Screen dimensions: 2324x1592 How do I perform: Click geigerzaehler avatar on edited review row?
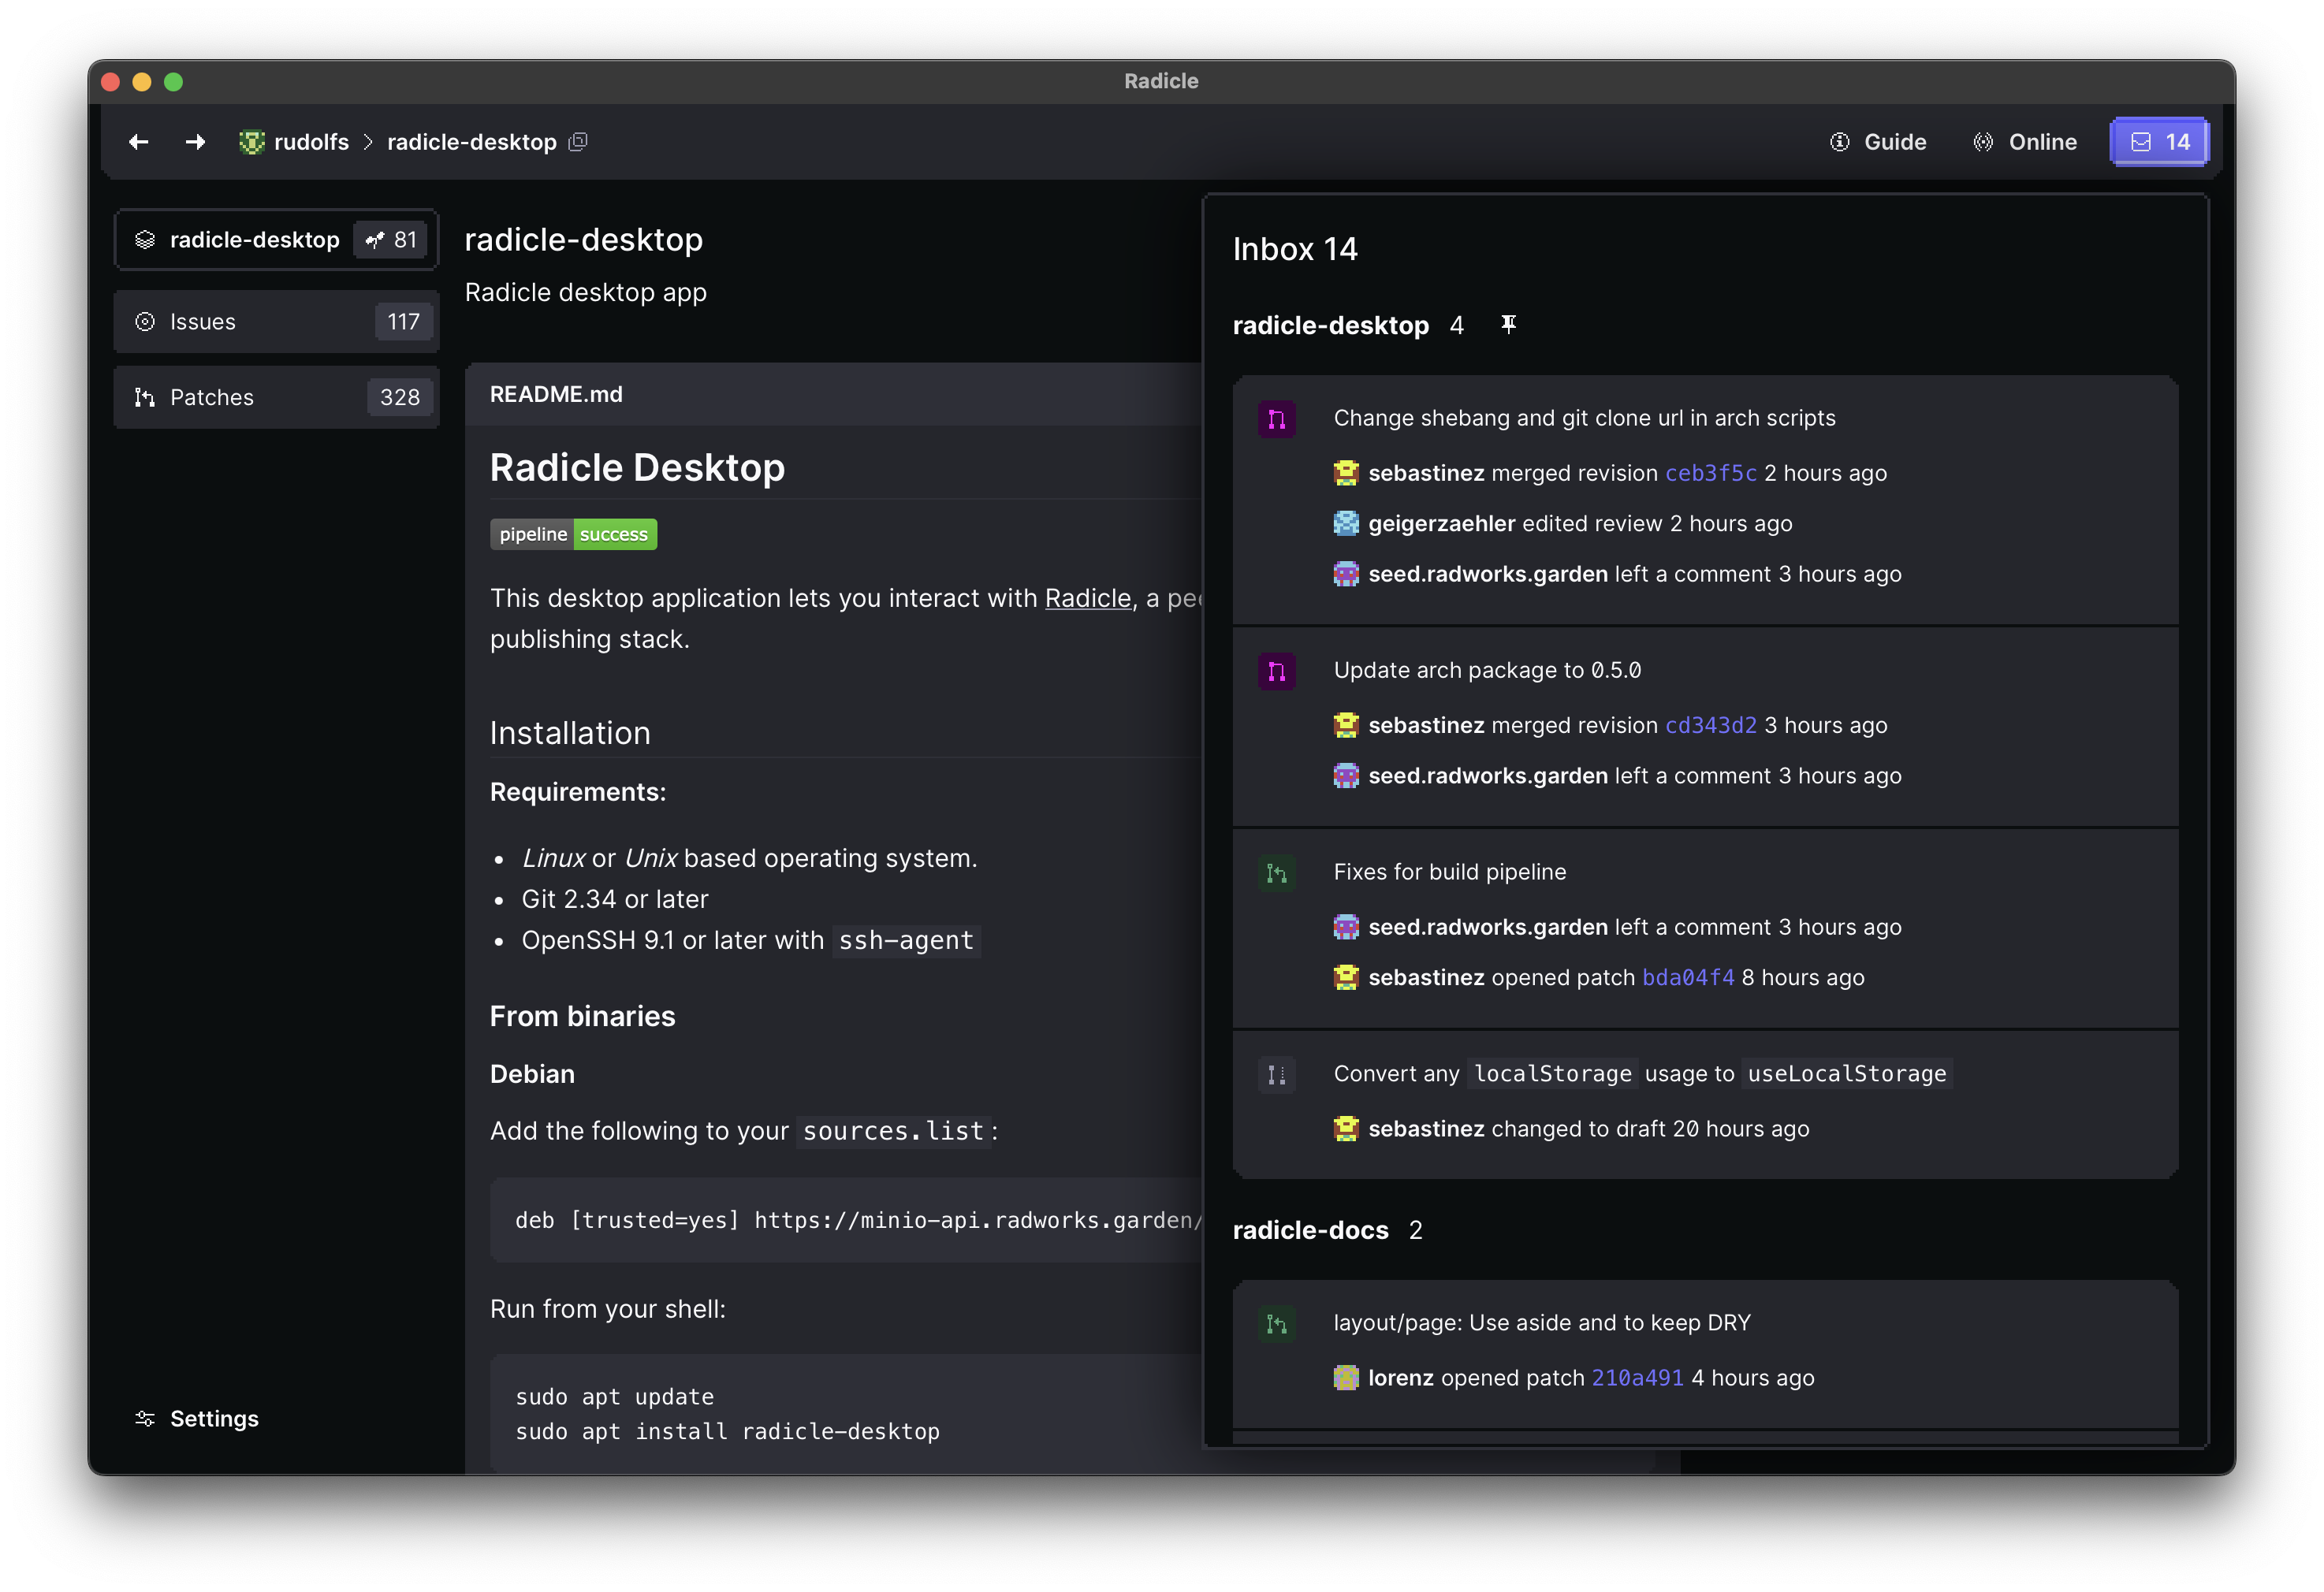pyautogui.click(x=1346, y=523)
